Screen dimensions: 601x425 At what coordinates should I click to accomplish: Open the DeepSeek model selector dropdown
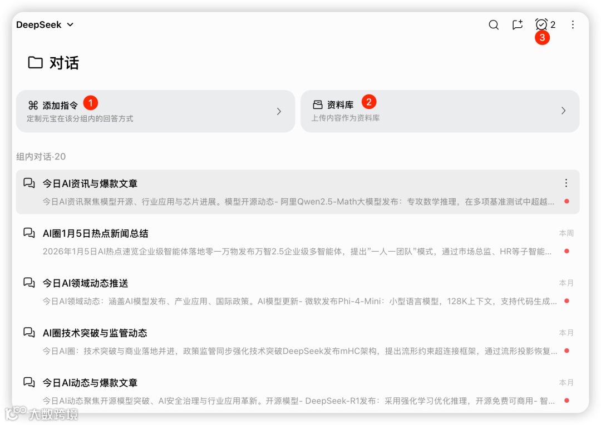tap(45, 24)
